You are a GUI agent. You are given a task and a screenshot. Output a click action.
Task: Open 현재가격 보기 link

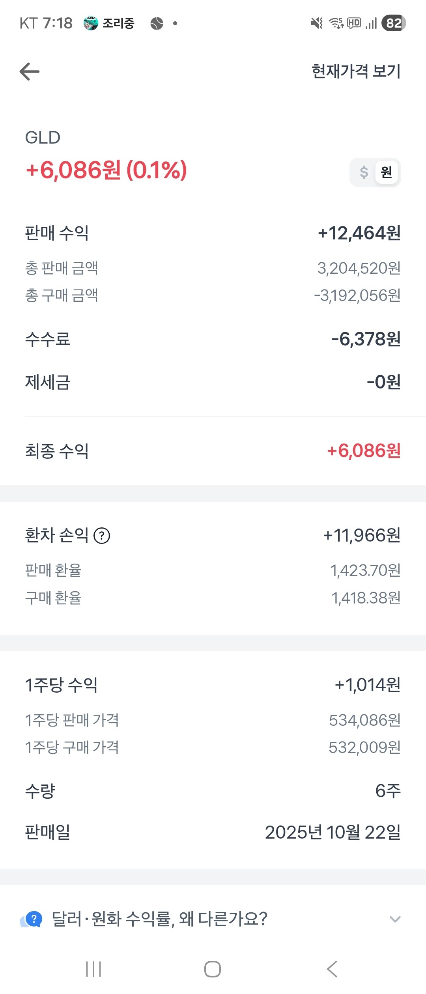pos(356,71)
